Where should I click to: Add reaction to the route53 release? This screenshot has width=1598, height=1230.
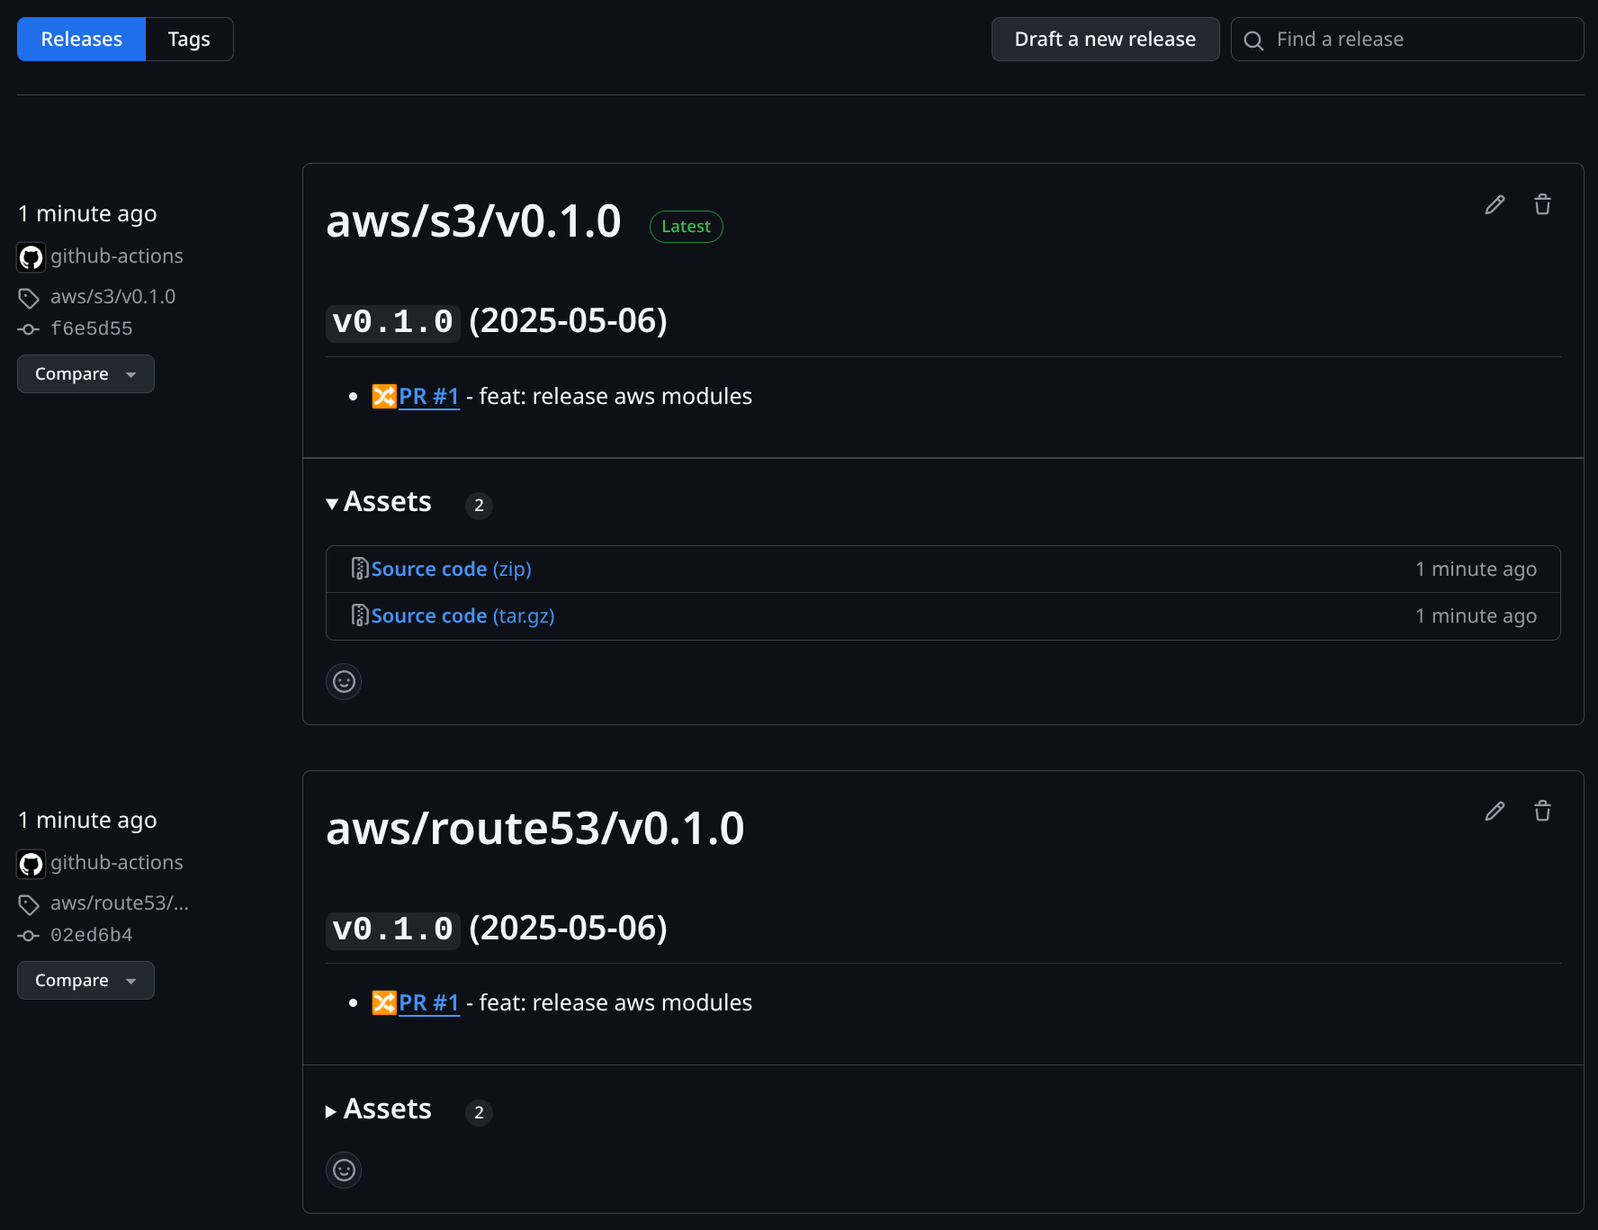click(x=344, y=1171)
